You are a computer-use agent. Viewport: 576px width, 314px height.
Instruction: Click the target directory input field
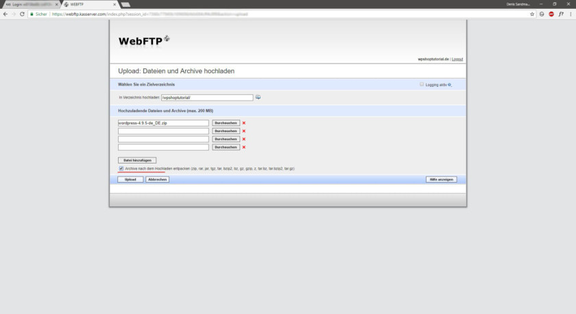(x=206, y=97)
